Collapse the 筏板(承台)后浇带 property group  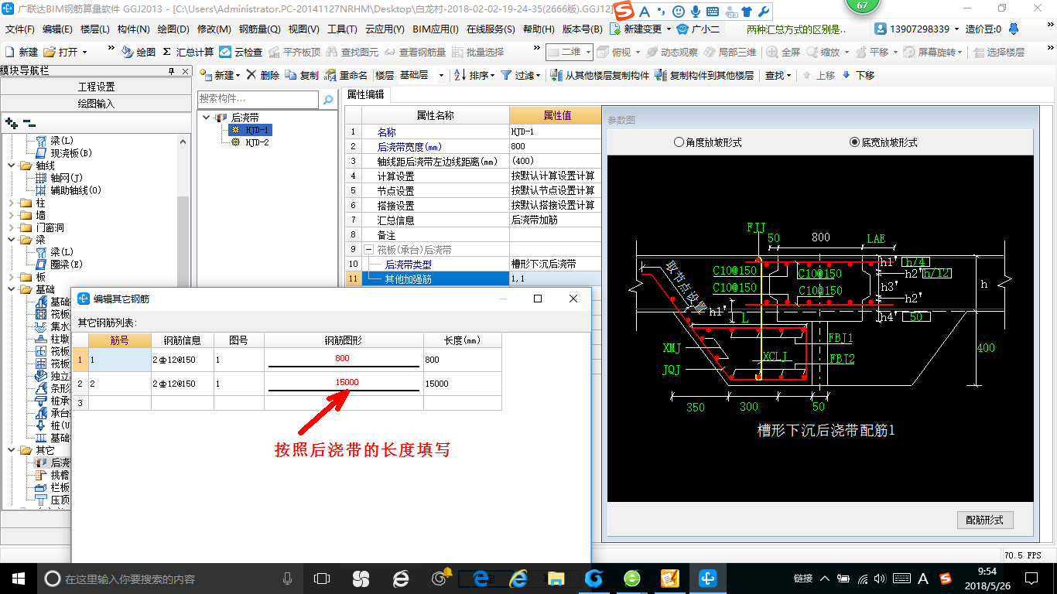pyautogui.click(x=369, y=250)
